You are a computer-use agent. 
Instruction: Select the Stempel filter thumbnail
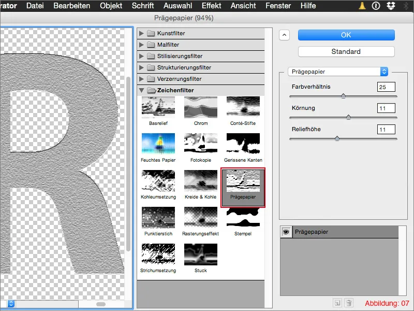[243, 217]
